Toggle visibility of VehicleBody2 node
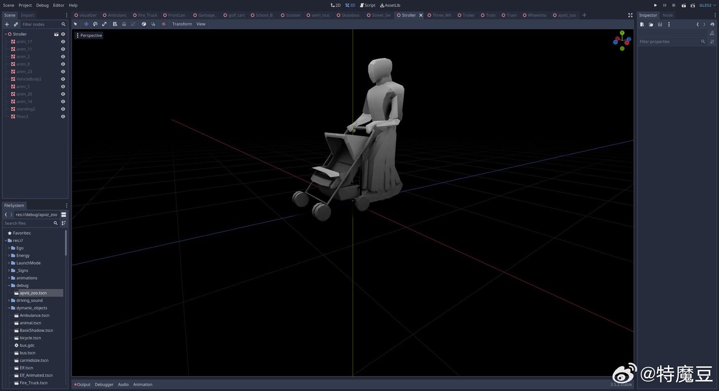This screenshot has height=391, width=719. point(63,79)
